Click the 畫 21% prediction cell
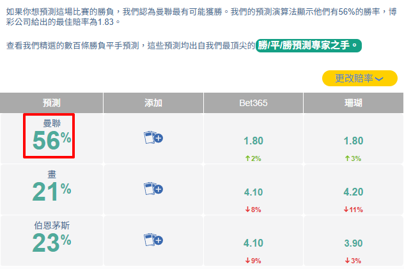This screenshot has height=269, width=404. 52,190
